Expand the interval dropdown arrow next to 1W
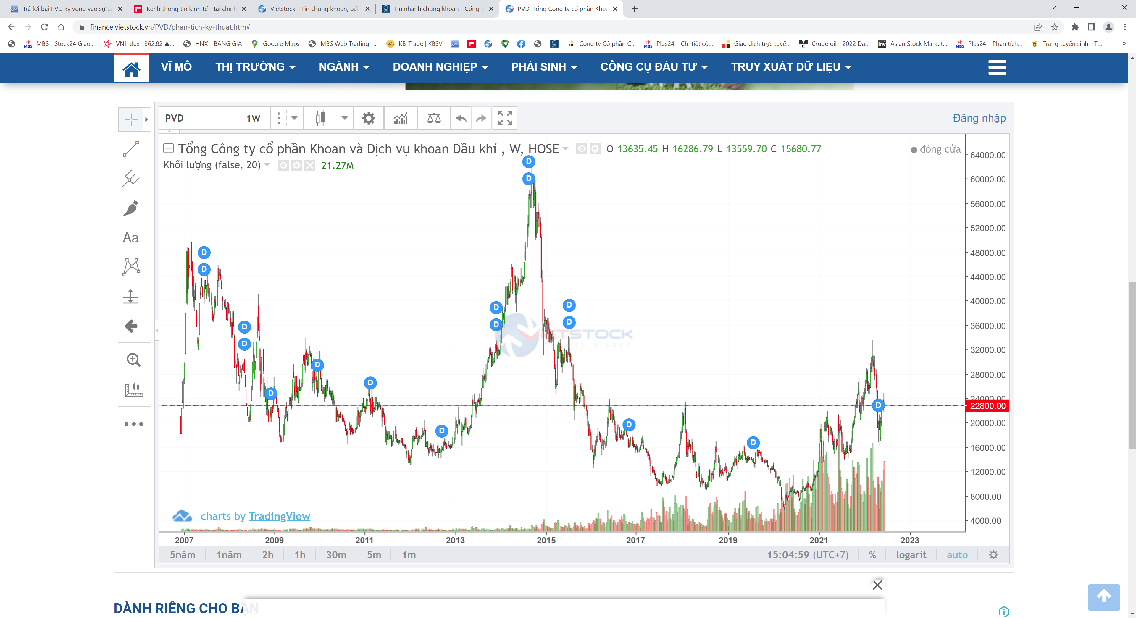1136x618 pixels. [294, 118]
